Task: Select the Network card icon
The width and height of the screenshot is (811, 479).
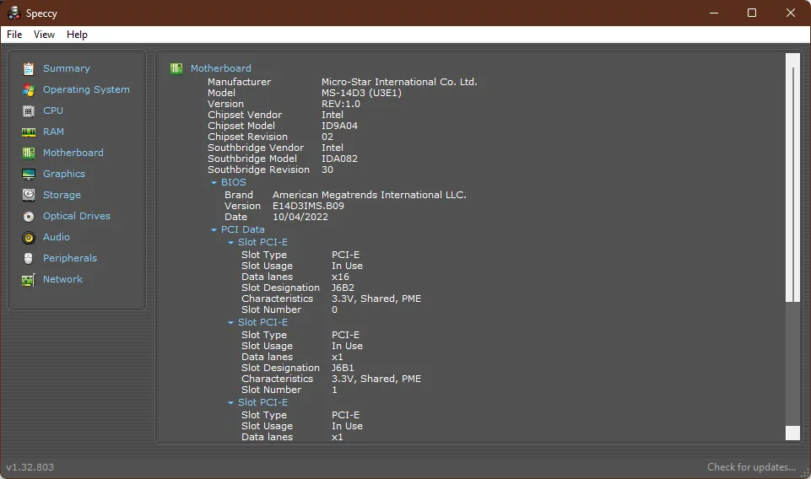Action: tap(29, 279)
